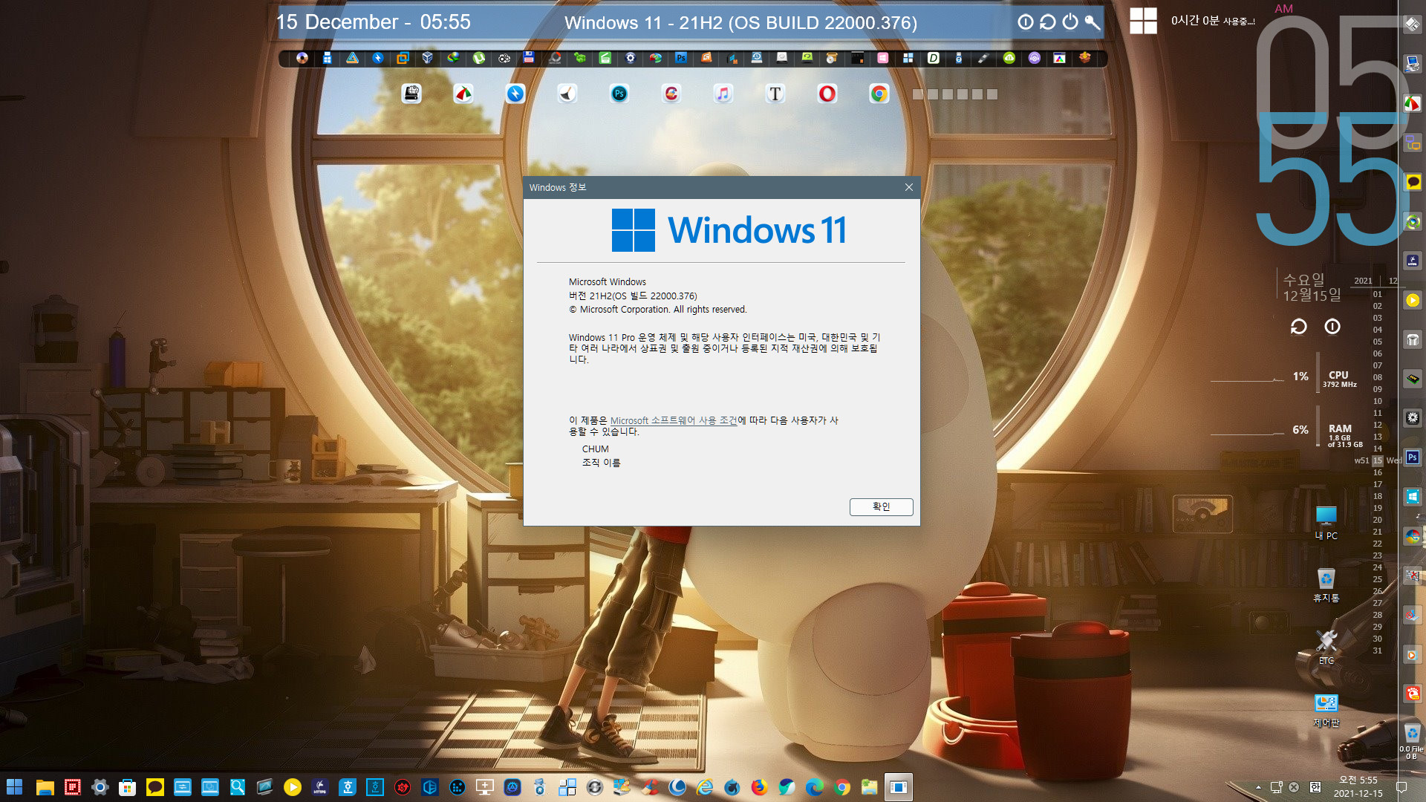Launch Microsoft Store from the taskbar

127,787
